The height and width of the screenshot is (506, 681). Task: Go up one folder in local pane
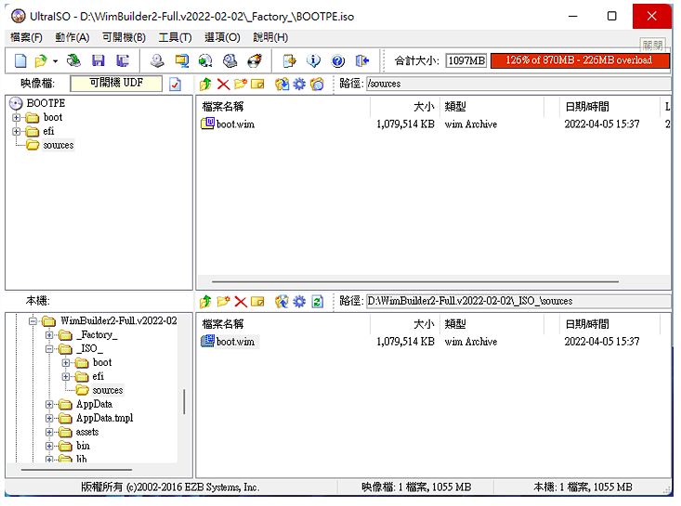pos(205,302)
